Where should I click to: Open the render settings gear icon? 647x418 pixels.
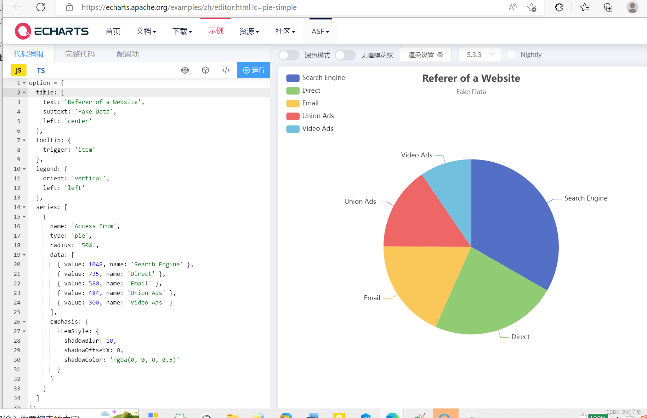(440, 54)
